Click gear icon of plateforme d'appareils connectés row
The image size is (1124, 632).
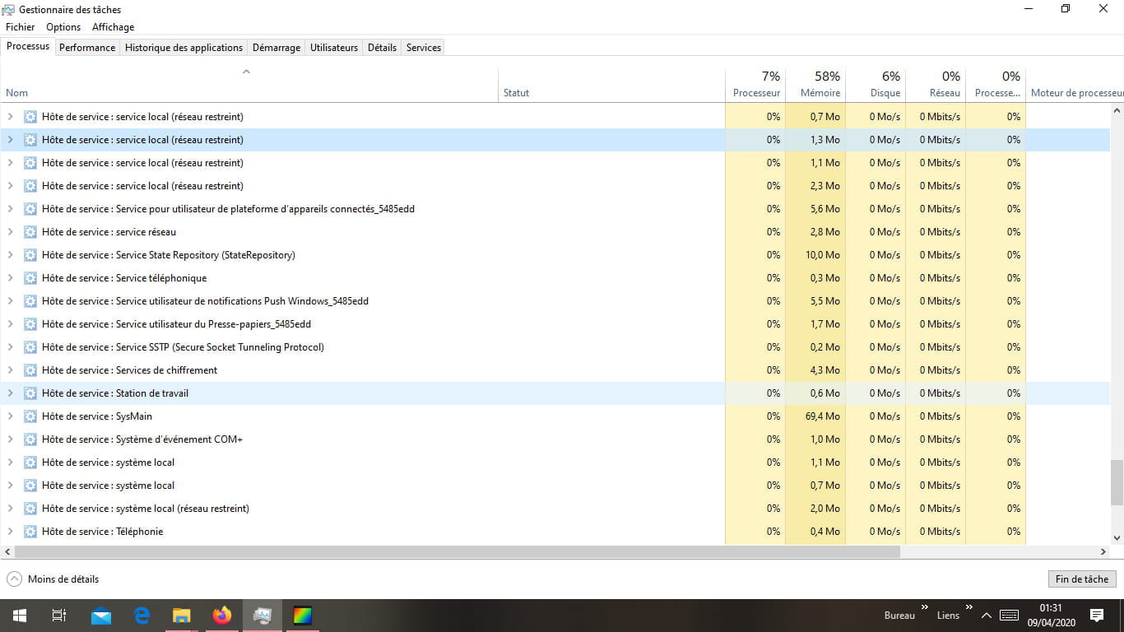click(30, 209)
